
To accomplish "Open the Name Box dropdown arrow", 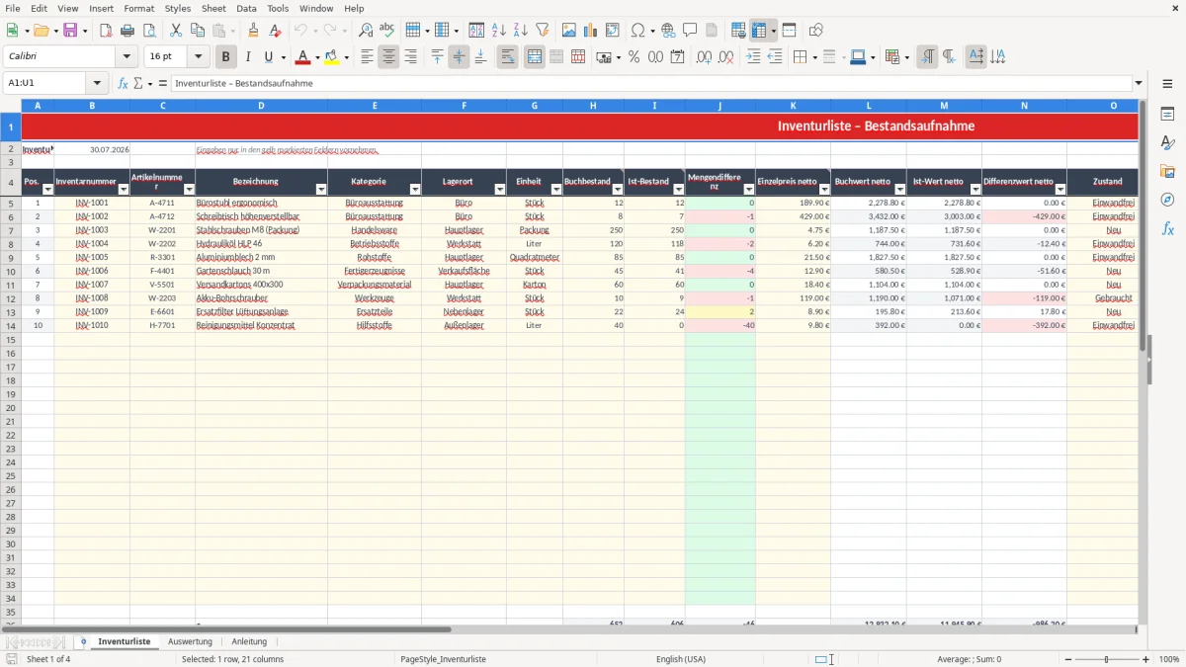I will [97, 84].
